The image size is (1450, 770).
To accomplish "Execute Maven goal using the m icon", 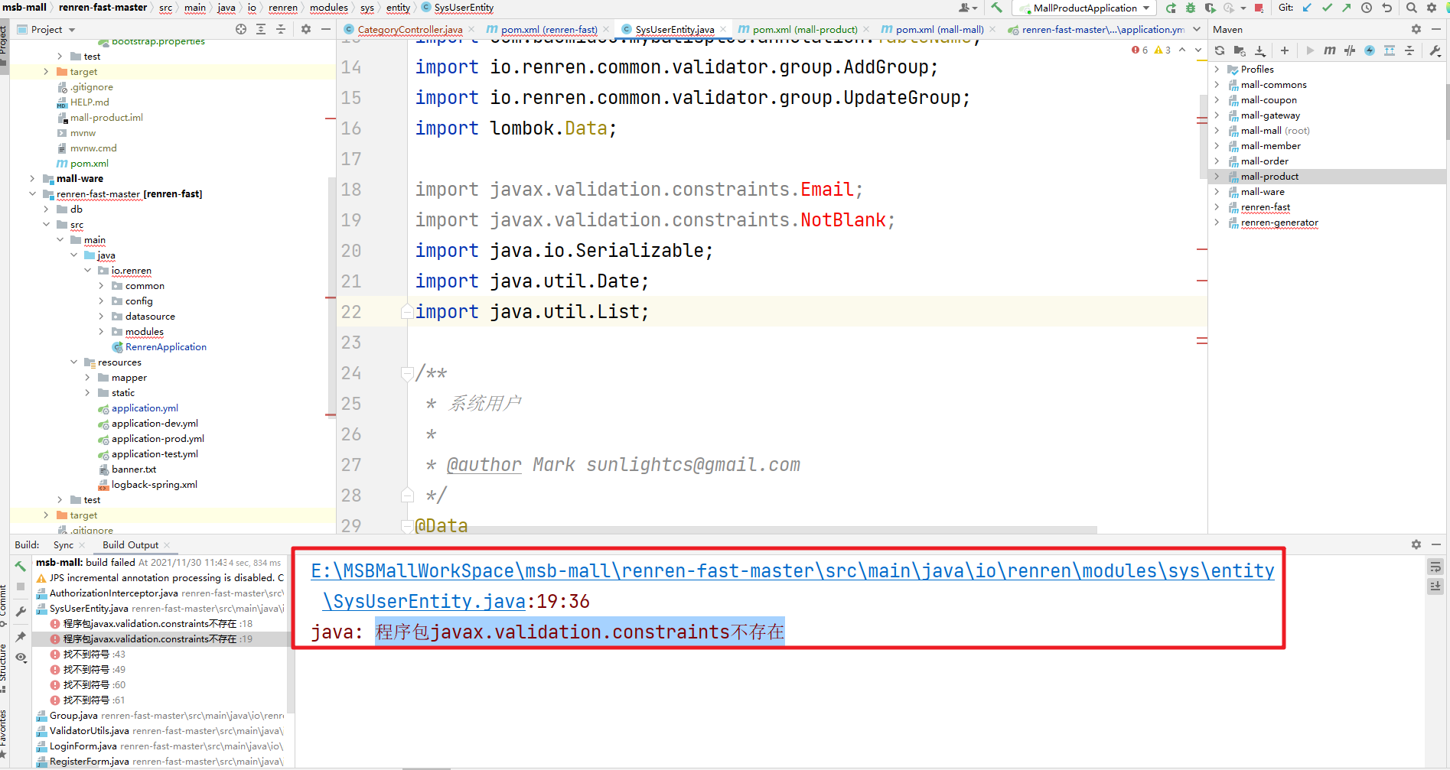I will point(1330,50).
